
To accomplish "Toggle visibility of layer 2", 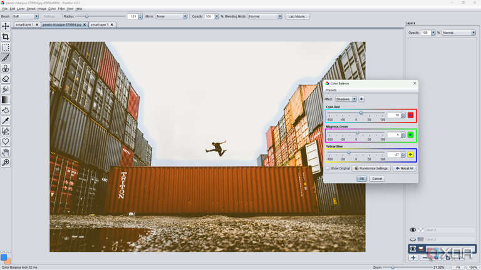I will click(x=413, y=239).
